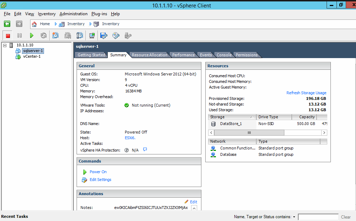
Task: Expand the Notes field scroll-up arrow
Action: point(194,208)
